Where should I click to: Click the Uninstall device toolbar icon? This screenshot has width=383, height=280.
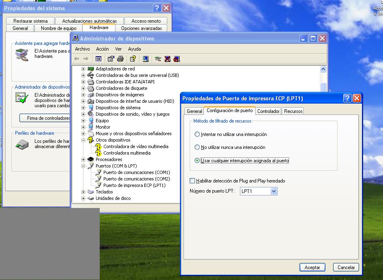click(167, 59)
